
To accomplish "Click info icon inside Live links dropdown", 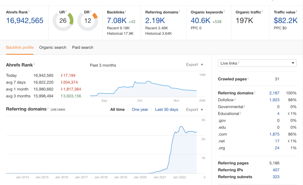I will 239,62.
